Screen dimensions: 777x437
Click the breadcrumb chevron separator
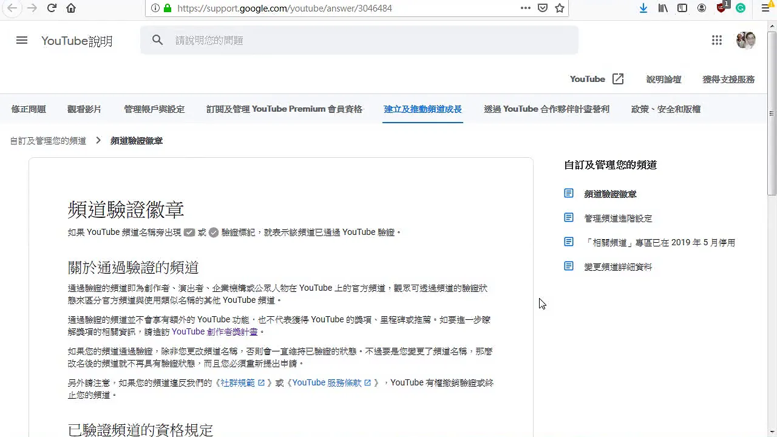click(98, 140)
